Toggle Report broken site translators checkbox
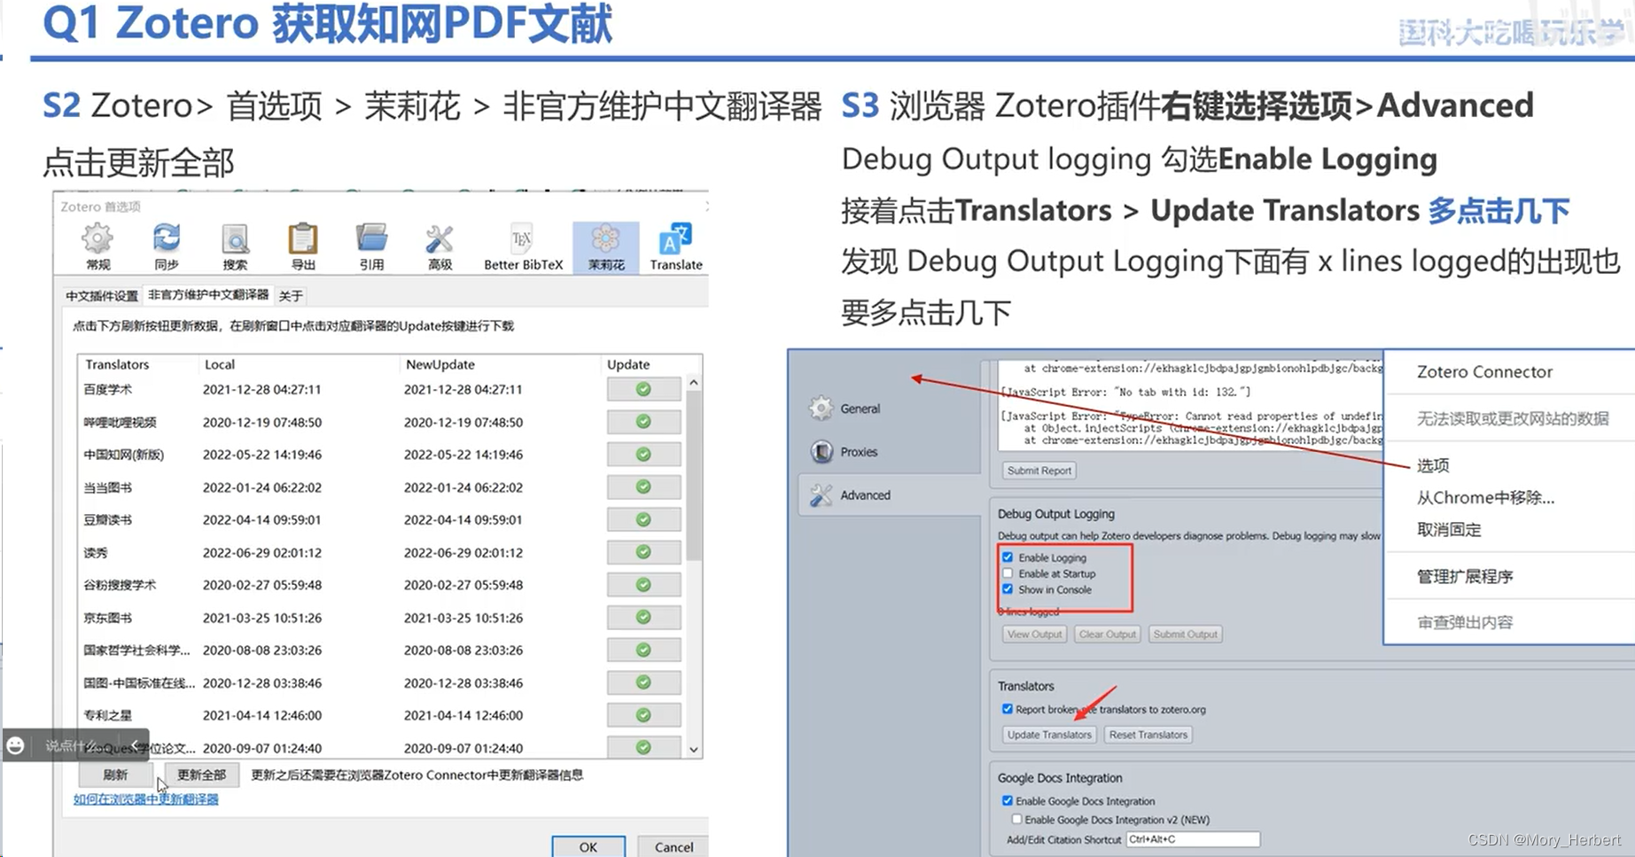The width and height of the screenshot is (1635, 857). coord(1007,709)
